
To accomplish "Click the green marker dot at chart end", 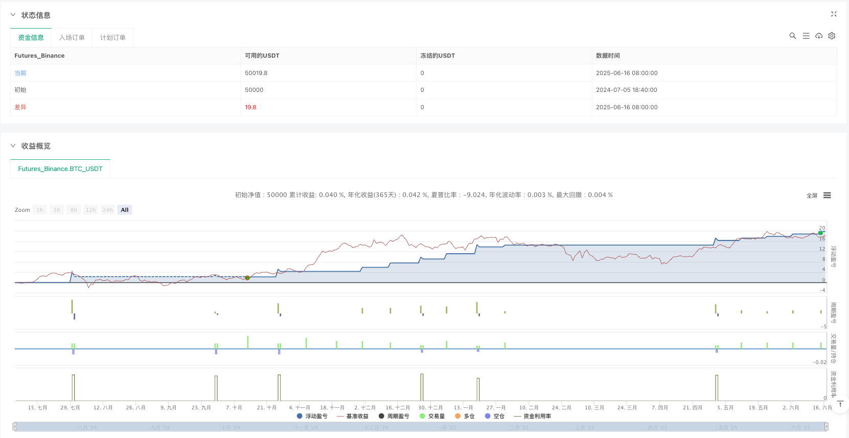I will (820, 233).
